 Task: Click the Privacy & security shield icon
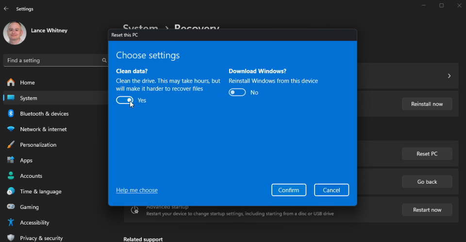click(11, 238)
